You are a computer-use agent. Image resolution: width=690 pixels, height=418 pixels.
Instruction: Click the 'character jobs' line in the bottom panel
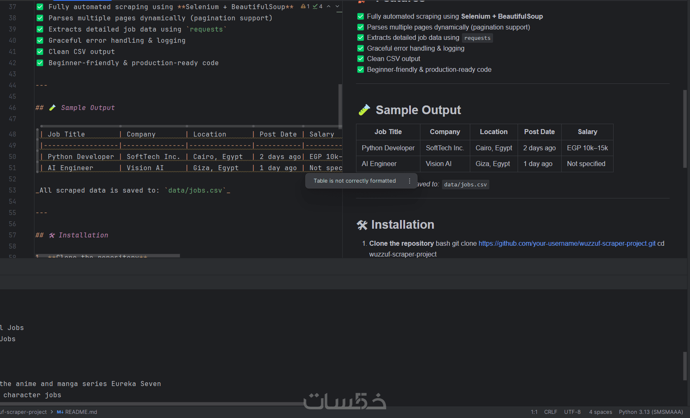click(32, 395)
